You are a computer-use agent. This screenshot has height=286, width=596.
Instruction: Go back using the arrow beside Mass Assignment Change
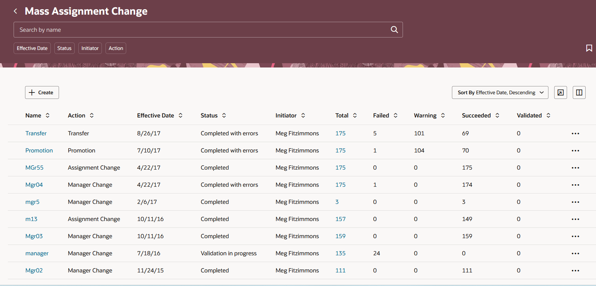coord(15,11)
